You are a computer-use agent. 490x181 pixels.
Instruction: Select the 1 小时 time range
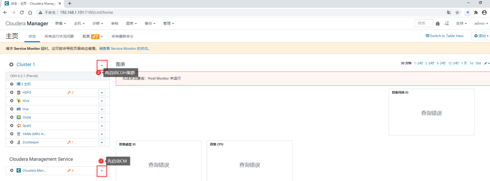(x=418, y=63)
